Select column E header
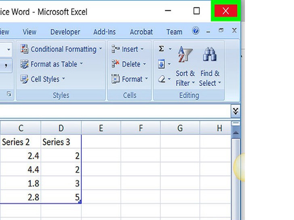 point(101,128)
